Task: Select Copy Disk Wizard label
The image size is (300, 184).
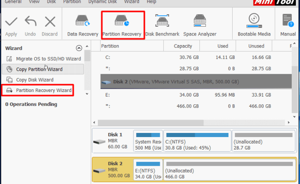Action: (35, 80)
